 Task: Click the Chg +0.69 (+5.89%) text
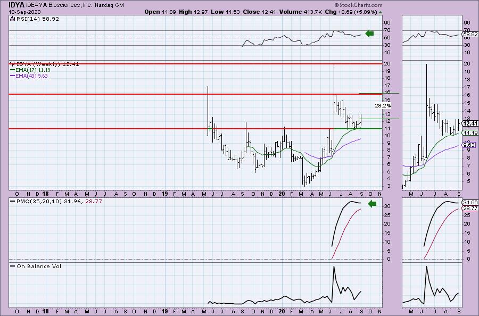coord(351,12)
